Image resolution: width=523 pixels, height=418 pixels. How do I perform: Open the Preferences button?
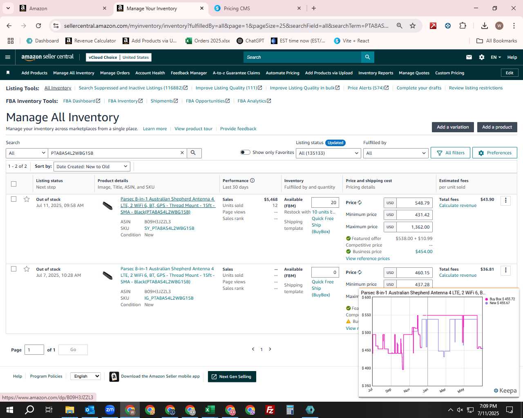tap(494, 153)
